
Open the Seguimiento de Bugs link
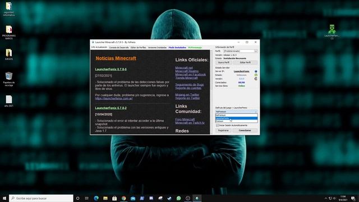click(190, 85)
